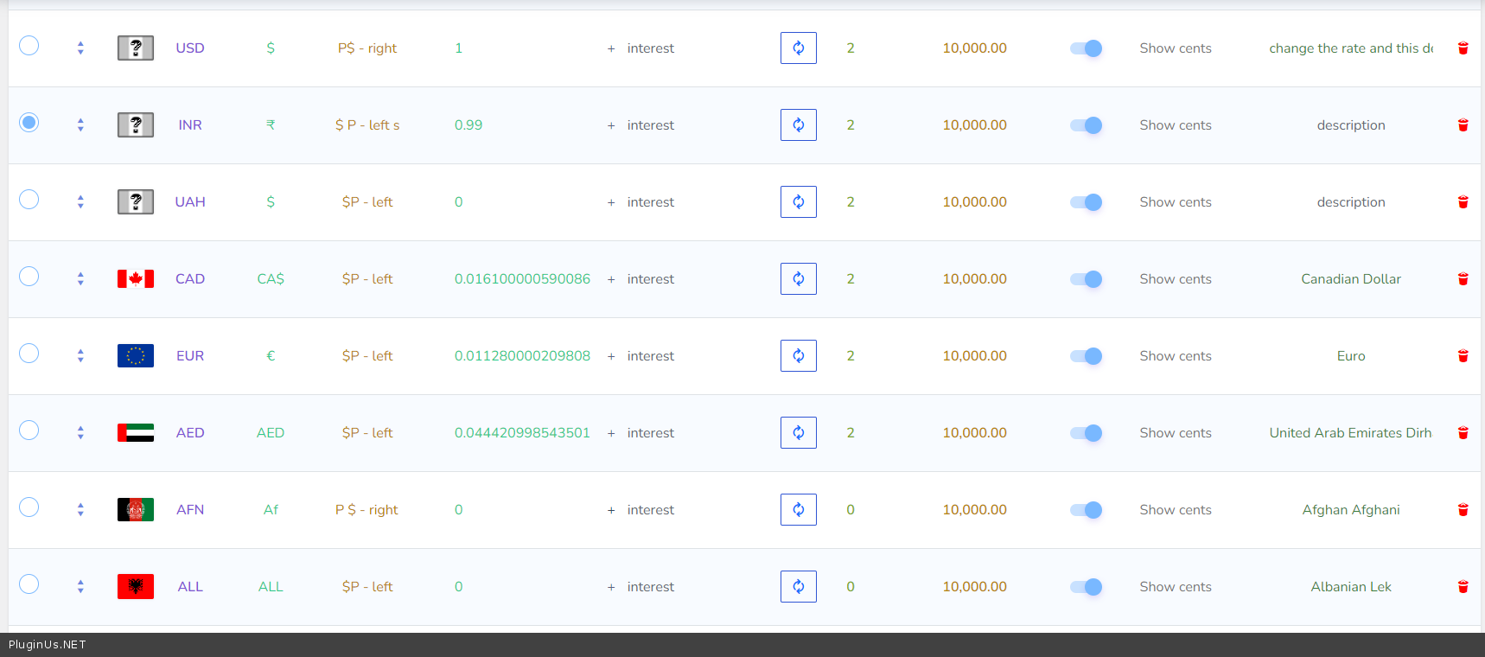Edit 'United Arab Emirates Dirh' description field
The image size is (1485, 657).
1351,433
